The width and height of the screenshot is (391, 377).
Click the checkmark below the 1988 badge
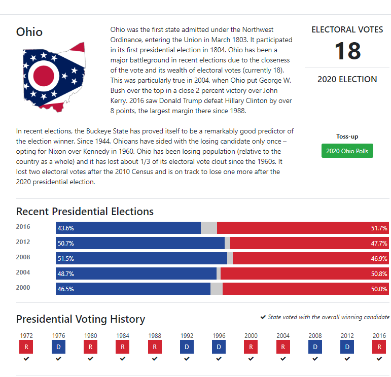[155, 359]
